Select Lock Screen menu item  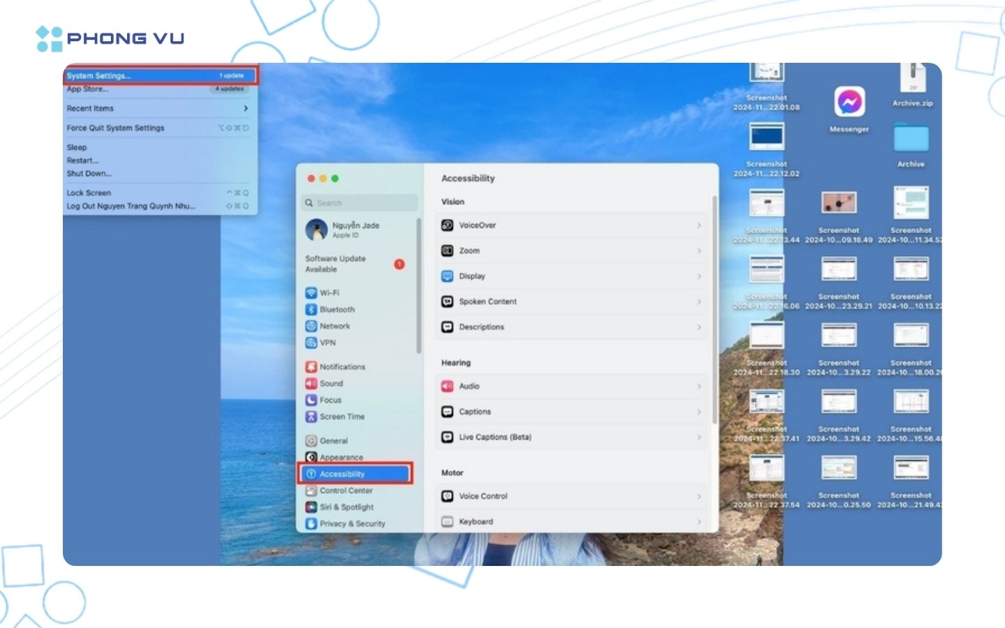(89, 193)
